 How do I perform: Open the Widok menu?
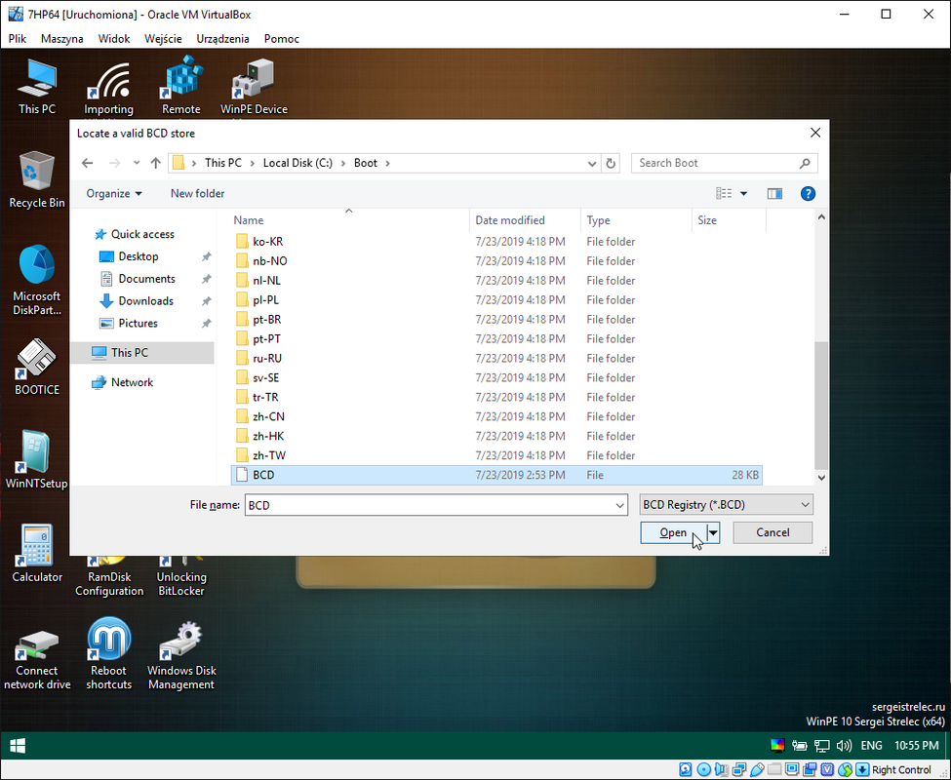(x=114, y=39)
